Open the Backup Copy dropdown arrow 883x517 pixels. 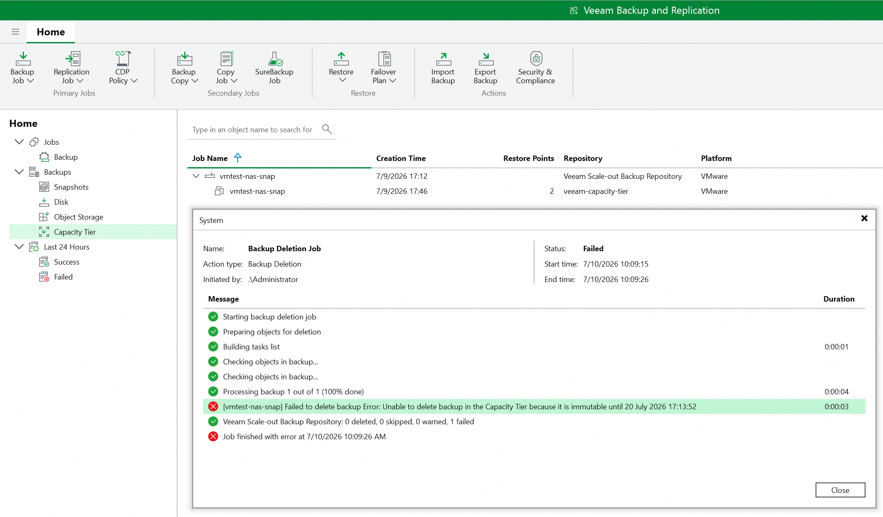195,81
